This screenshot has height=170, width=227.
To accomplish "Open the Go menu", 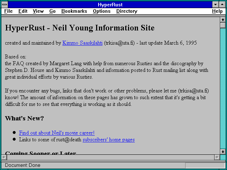I will click(x=52, y=11).
